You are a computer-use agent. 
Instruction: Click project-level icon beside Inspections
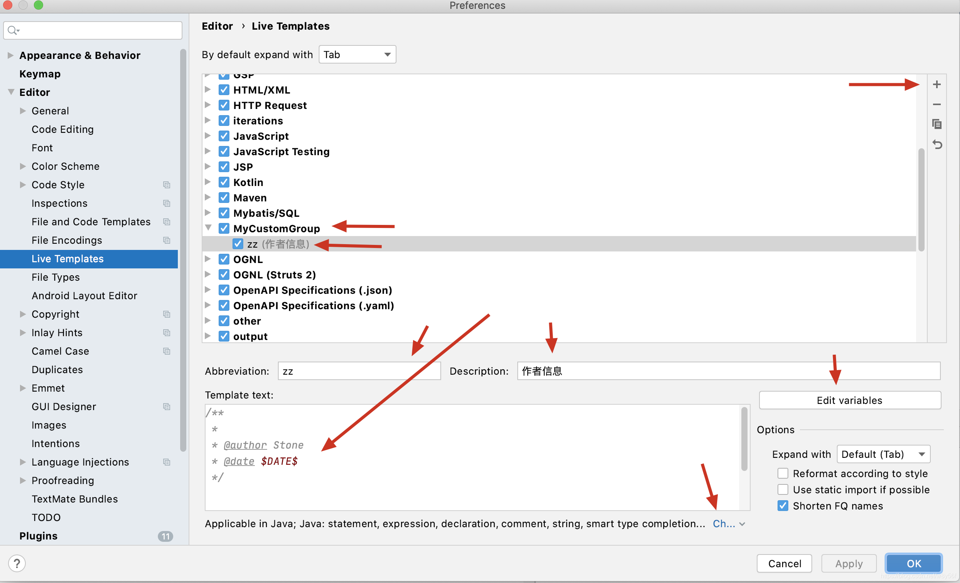click(167, 203)
